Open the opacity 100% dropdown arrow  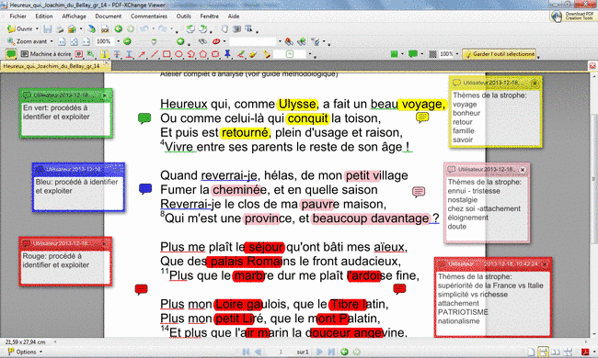457,54
